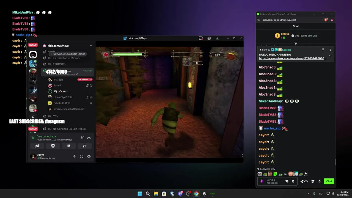Collapse leaderboard with down-arrow expander

click(296, 43)
